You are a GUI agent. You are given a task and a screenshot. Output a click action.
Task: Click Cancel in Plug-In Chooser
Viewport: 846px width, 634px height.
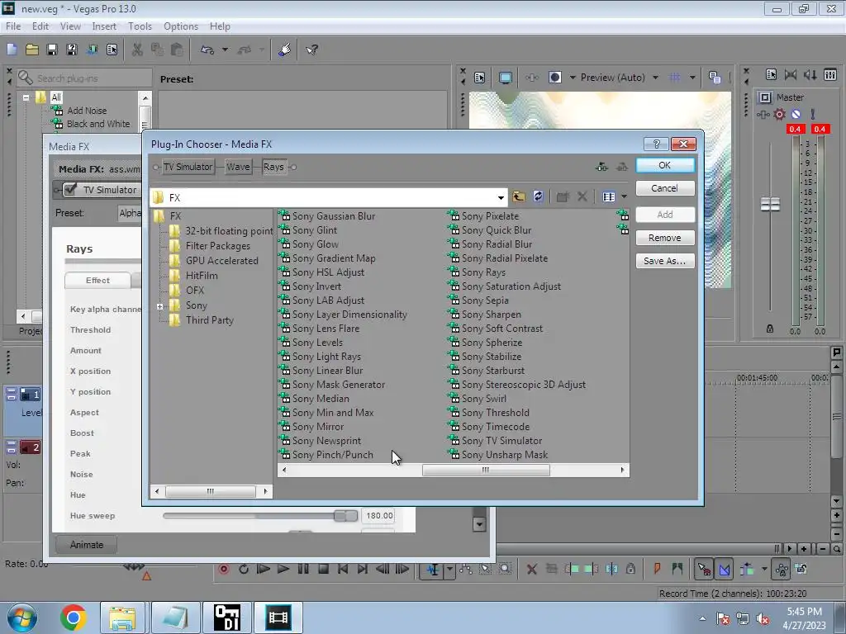point(665,188)
